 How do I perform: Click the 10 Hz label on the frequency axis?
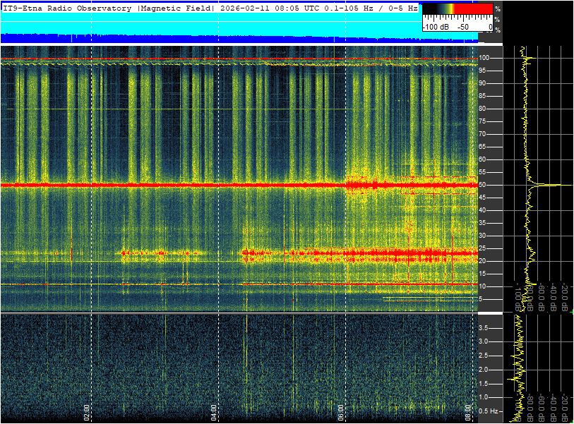click(x=484, y=286)
